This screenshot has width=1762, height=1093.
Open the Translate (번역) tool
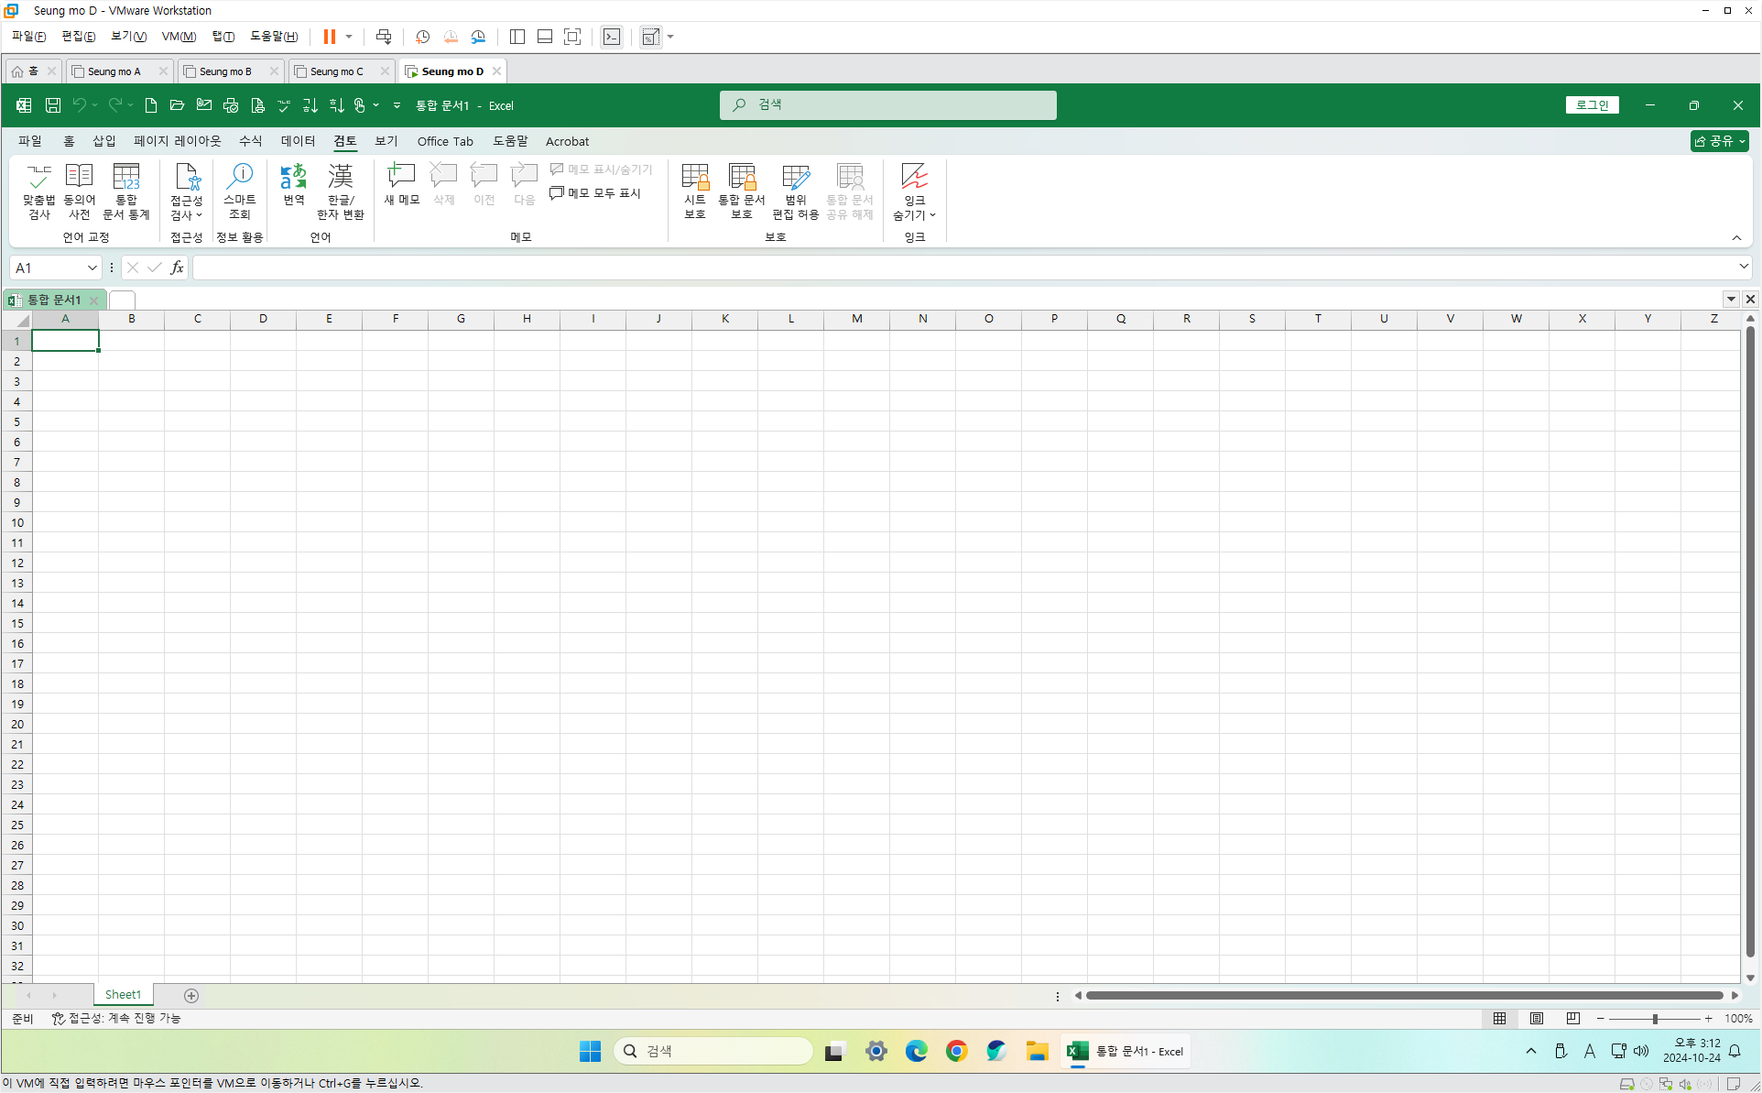(293, 183)
